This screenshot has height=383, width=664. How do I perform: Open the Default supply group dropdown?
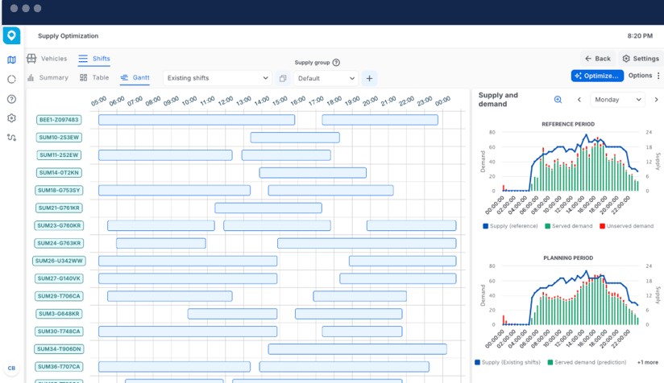tap(326, 78)
